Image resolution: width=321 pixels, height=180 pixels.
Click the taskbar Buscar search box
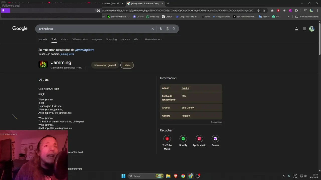[x=146, y=176]
